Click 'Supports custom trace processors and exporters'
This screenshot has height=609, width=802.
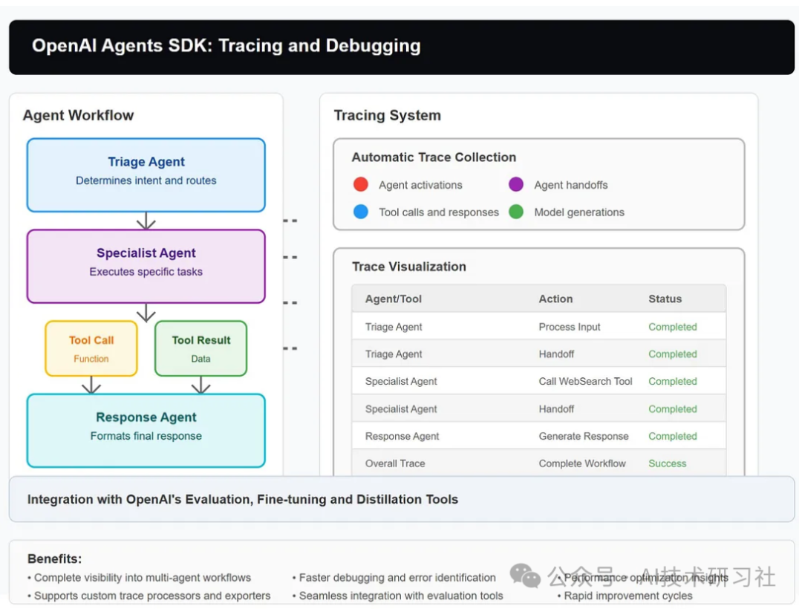[149, 596]
